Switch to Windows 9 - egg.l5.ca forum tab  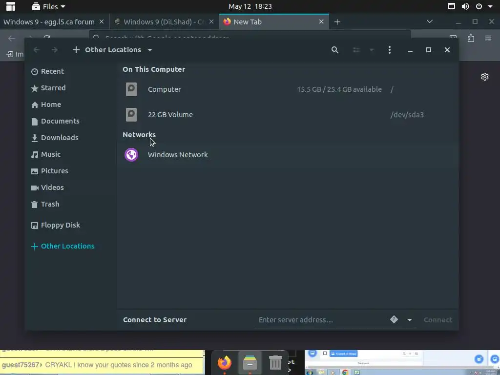pyautogui.click(x=49, y=22)
